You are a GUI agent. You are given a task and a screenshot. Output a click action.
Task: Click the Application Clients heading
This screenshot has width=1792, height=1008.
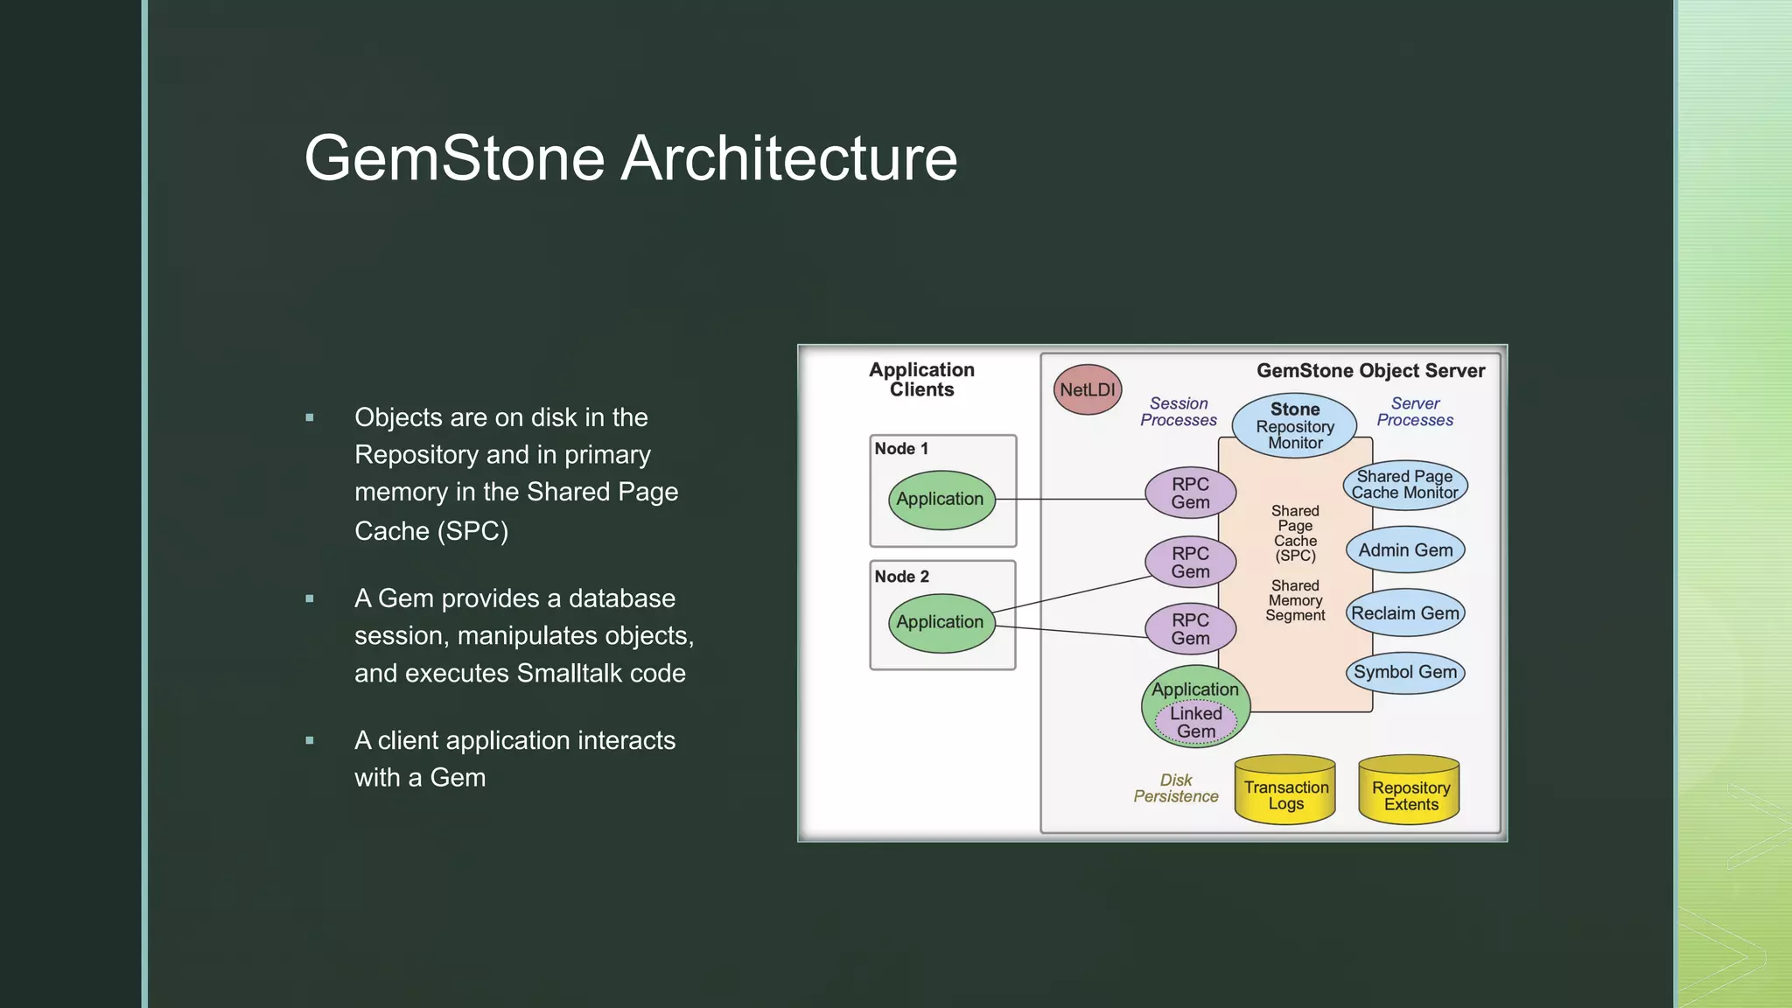coord(921,380)
